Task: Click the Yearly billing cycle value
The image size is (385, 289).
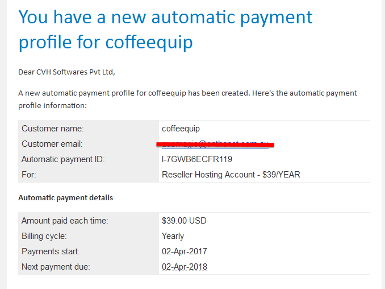Action: click(173, 236)
